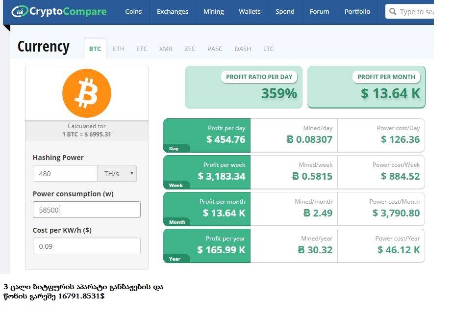Click the Power cost/Day $ 126.36 value
The image size is (452, 322).
click(x=401, y=139)
